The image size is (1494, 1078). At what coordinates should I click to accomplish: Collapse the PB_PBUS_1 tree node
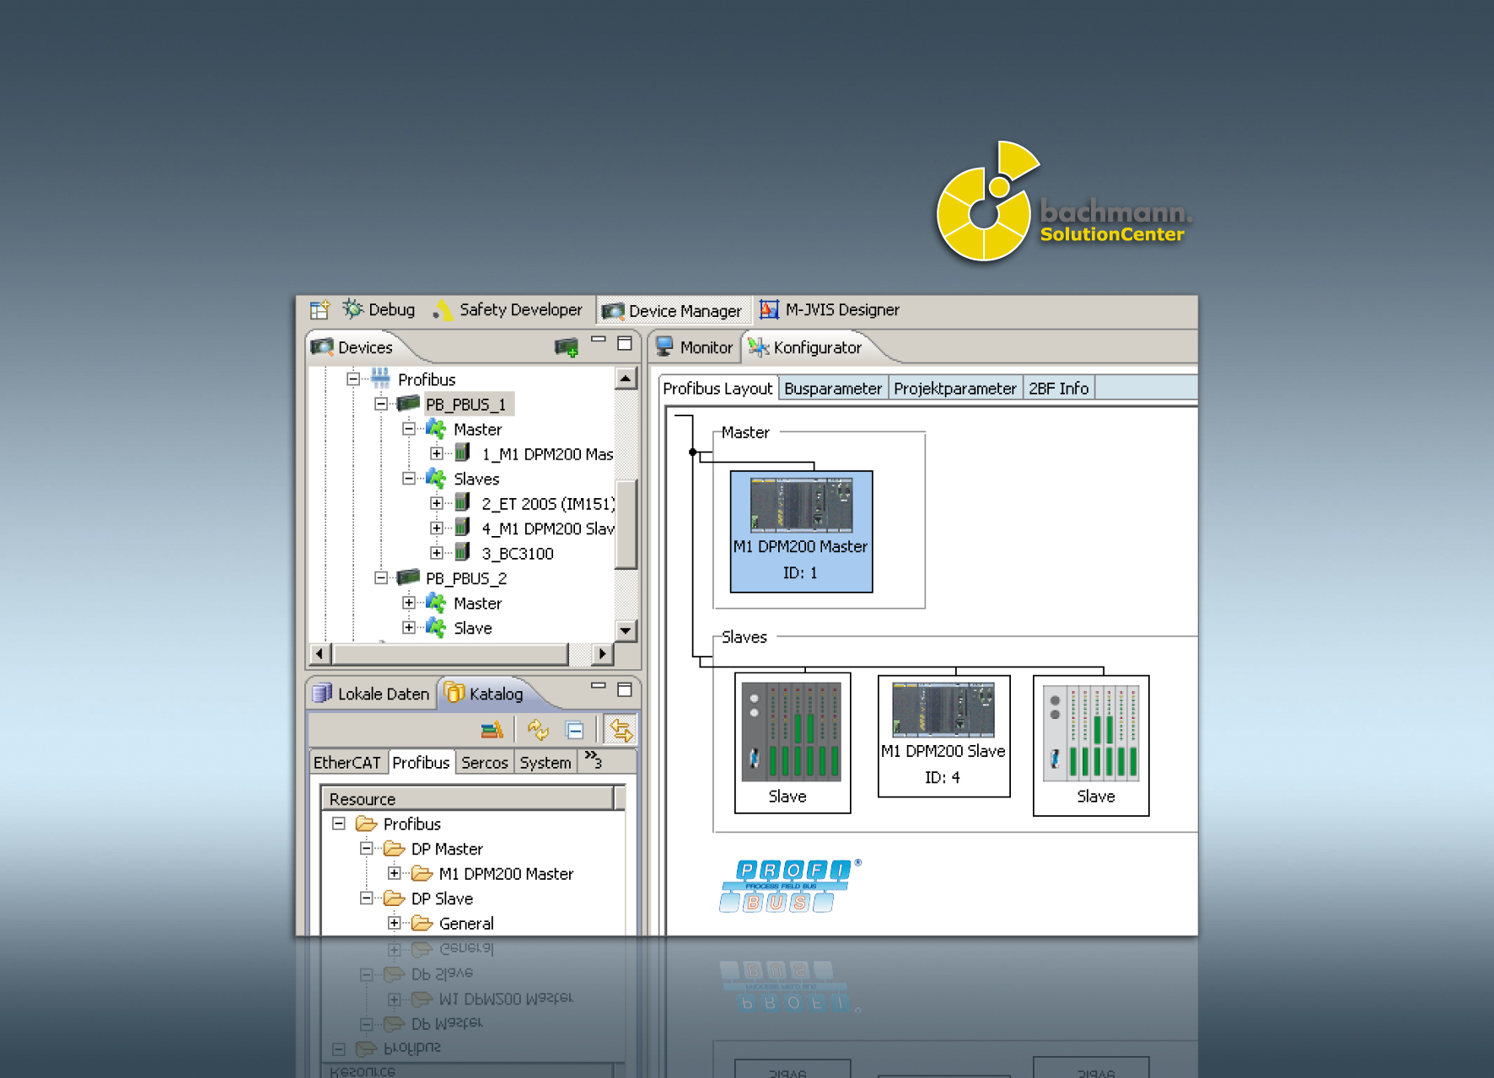click(x=381, y=405)
